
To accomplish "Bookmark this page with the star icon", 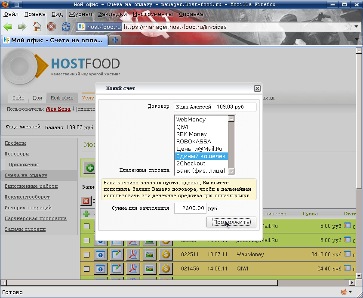I will [349, 27].
